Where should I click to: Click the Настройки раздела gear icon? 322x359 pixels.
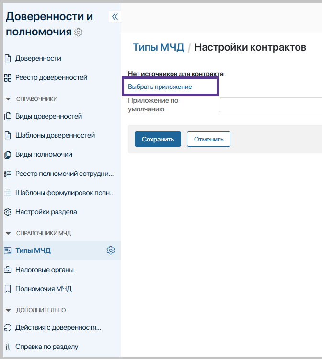[x=8, y=212]
